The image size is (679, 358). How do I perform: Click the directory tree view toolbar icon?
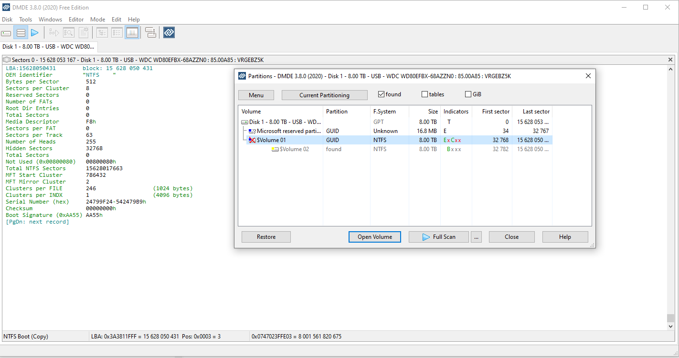tap(102, 33)
